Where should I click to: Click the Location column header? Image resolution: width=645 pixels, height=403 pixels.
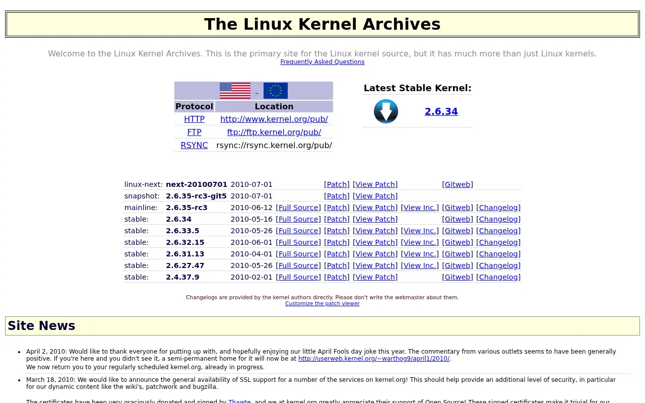(x=274, y=107)
